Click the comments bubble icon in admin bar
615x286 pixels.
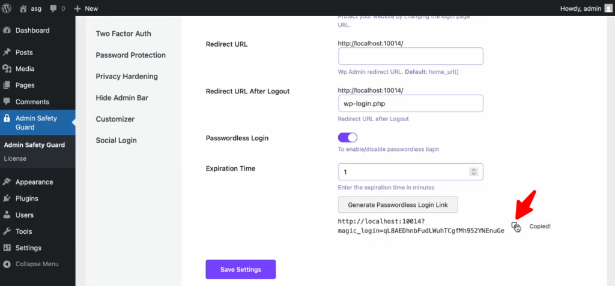(x=53, y=8)
